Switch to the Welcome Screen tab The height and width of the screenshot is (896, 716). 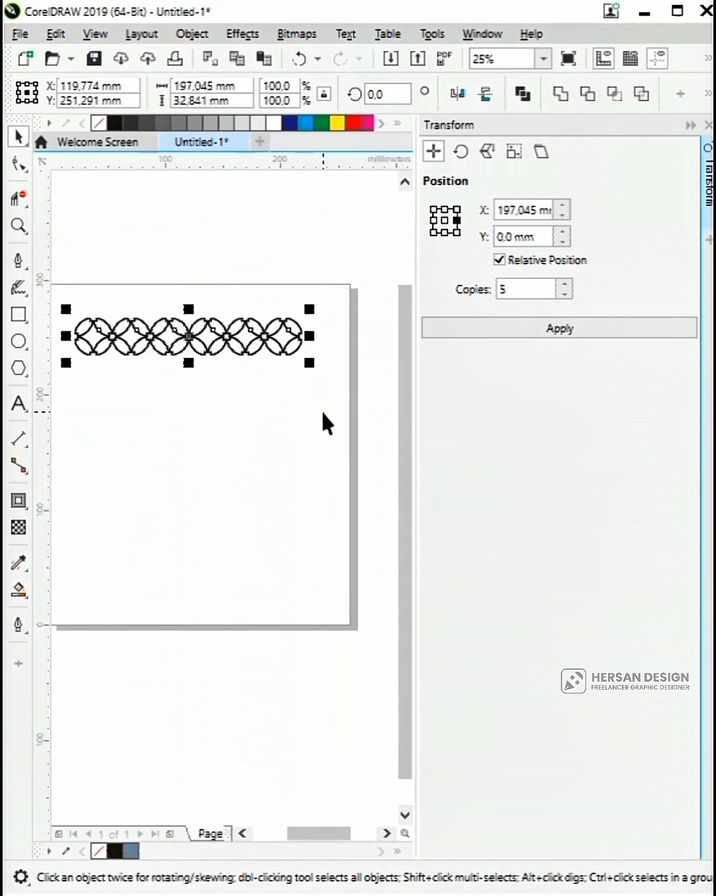(x=97, y=141)
